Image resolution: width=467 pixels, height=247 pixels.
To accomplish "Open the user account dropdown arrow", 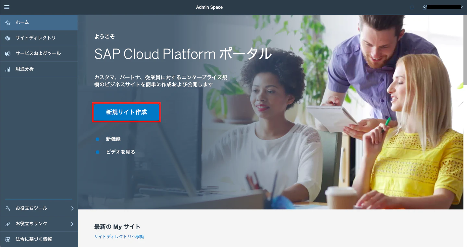I will click(x=462, y=7).
